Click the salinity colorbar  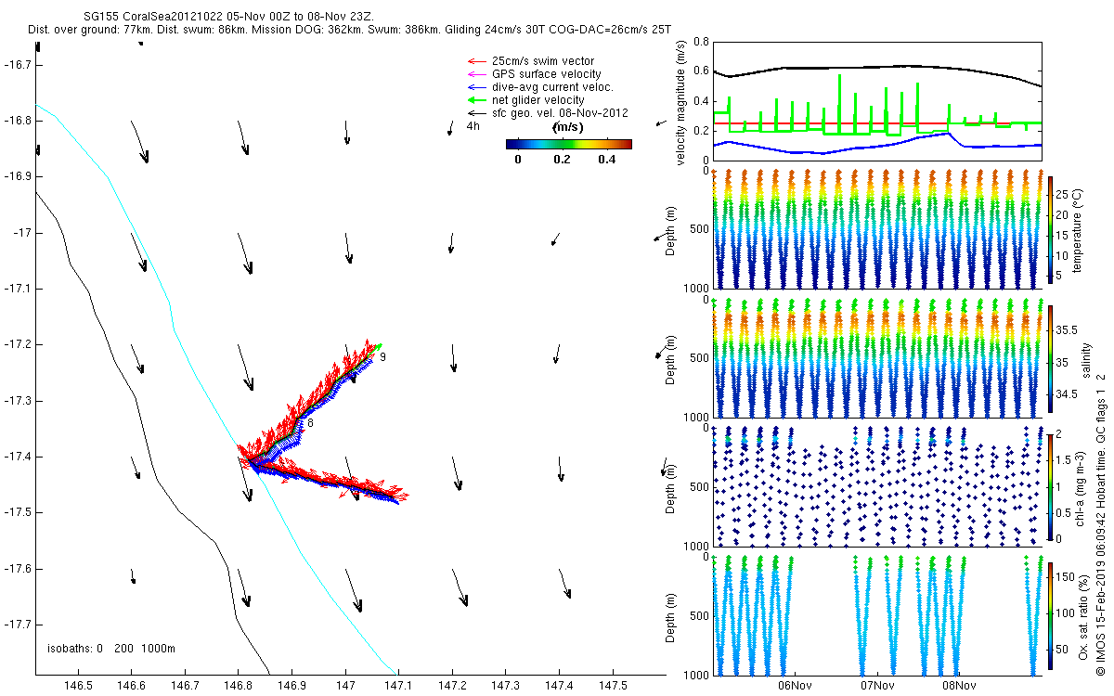(1050, 358)
